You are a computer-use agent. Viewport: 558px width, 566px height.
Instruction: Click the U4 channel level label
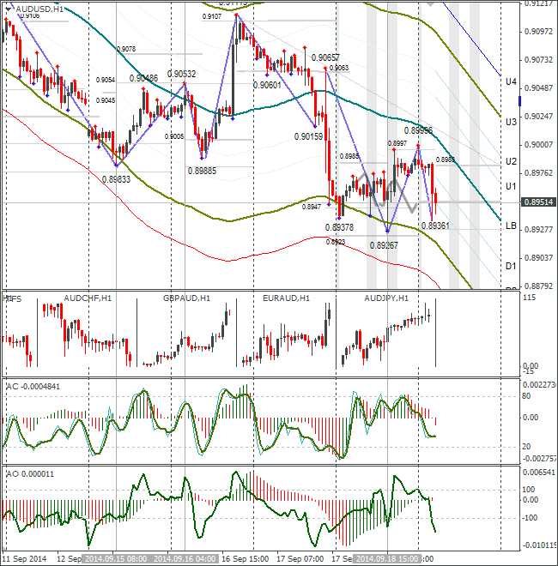click(511, 82)
